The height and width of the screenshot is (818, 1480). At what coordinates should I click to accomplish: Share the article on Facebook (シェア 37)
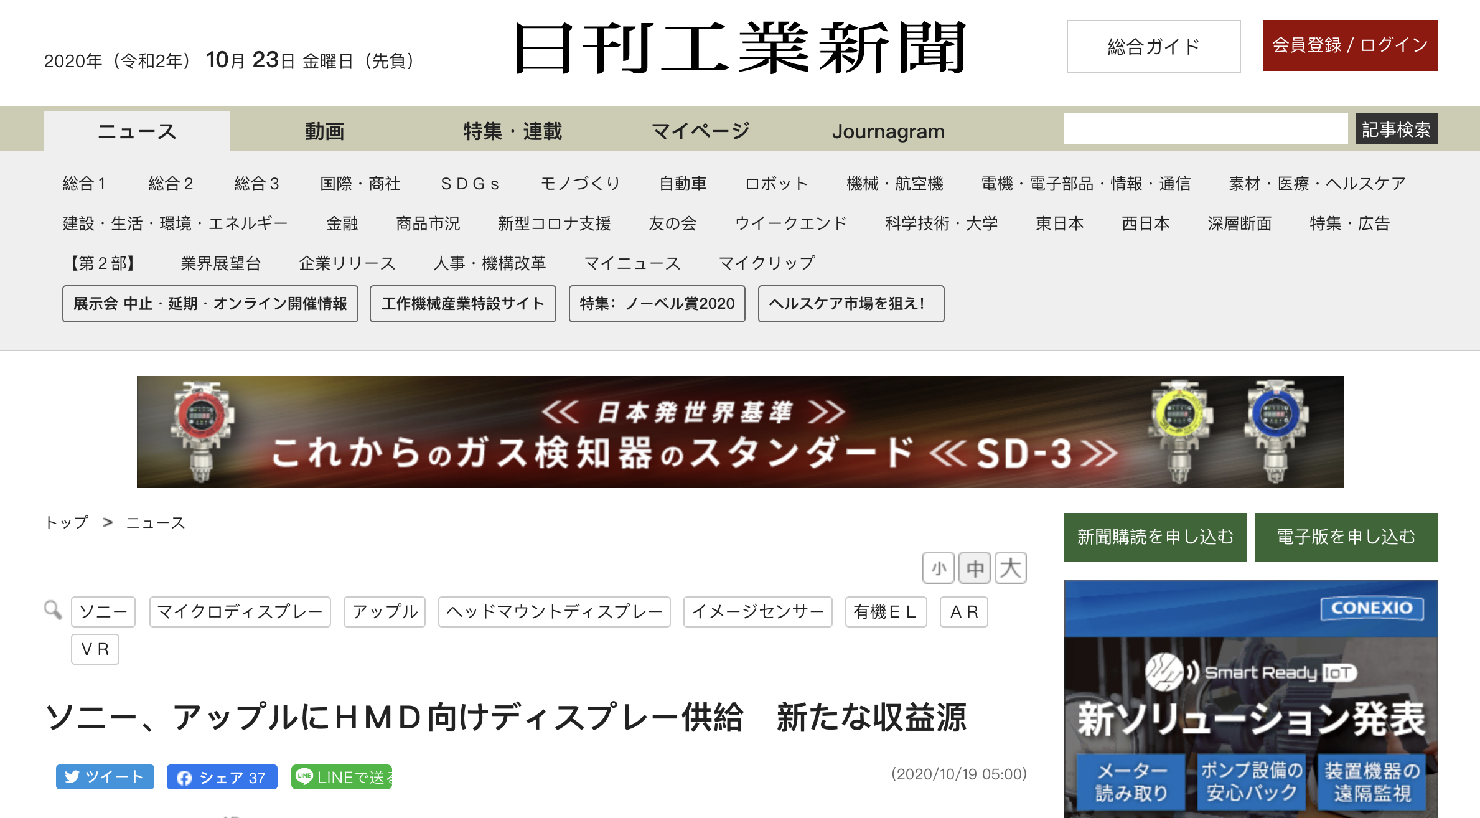[222, 777]
